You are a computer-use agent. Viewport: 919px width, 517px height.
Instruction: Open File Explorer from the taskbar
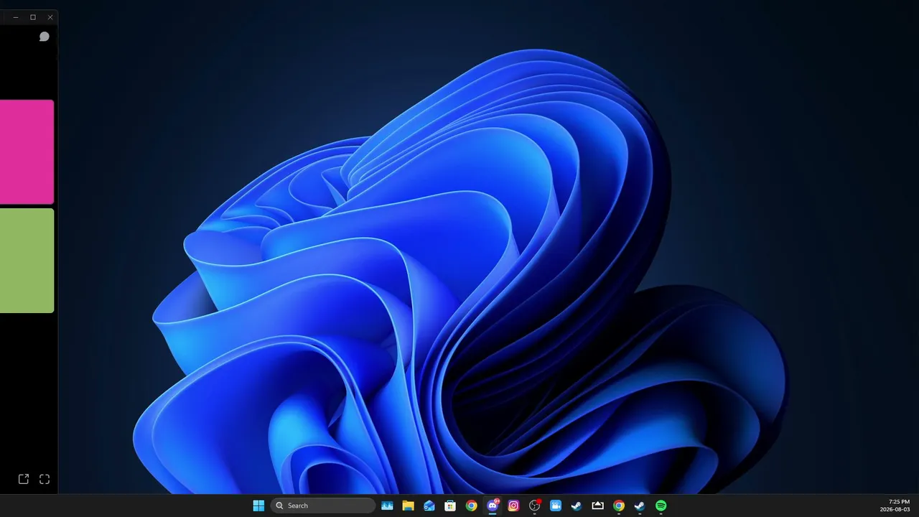(x=408, y=506)
